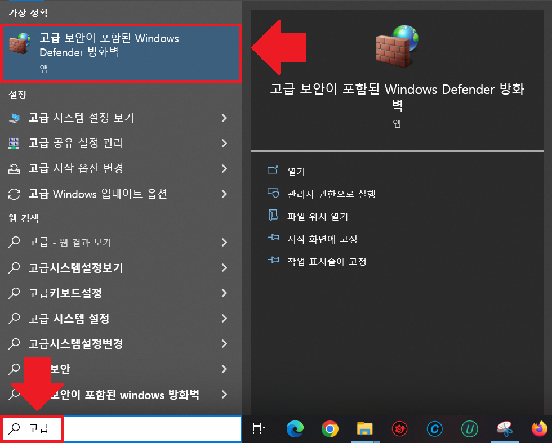The width and height of the screenshot is (552, 443).
Task: Open 고급 공유 설정 관리 setting
Action: pyautogui.click(x=121, y=143)
